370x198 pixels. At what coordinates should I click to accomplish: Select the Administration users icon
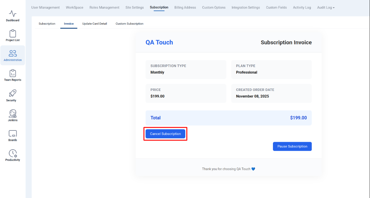click(12, 54)
